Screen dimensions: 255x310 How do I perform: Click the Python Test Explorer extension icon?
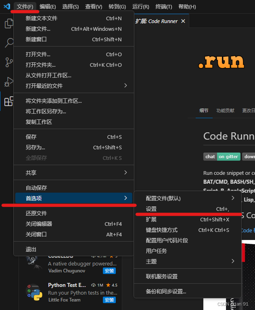click(34, 292)
